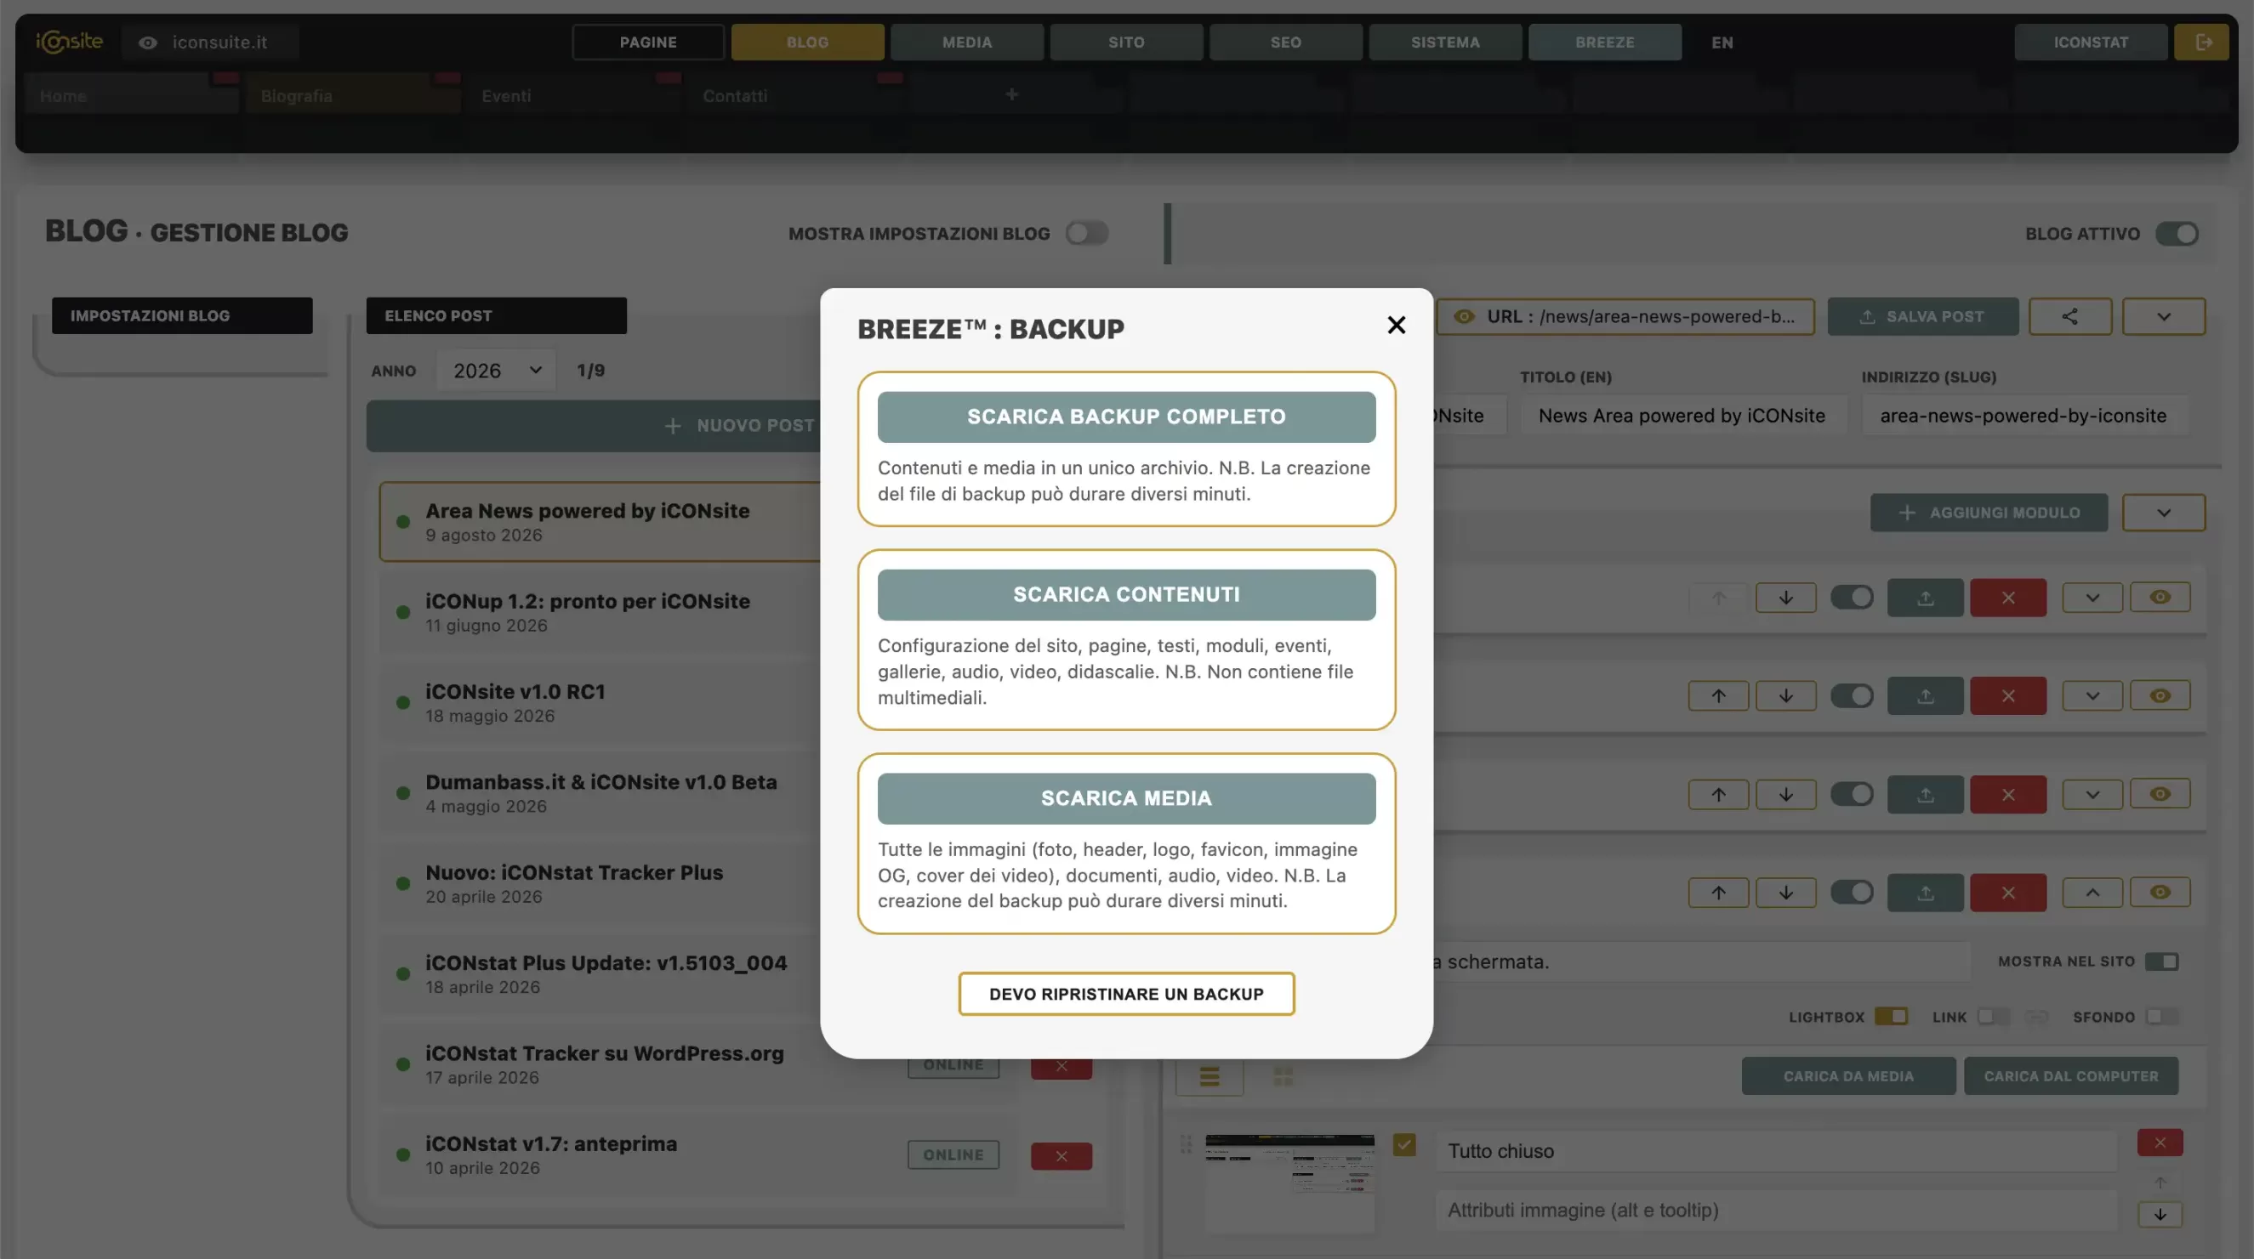2254x1259 pixels.
Task: Click Scarica Contenuti button
Action: pyautogui.click(x=1126, y=594)
